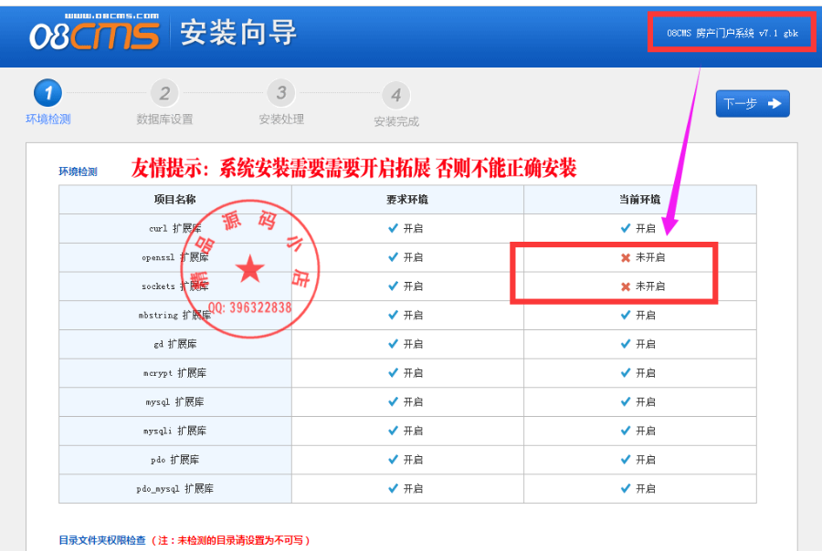Click the 安装向导 header title
The width and height of the screenshot is (822, 551).
(x=238, y=33)
